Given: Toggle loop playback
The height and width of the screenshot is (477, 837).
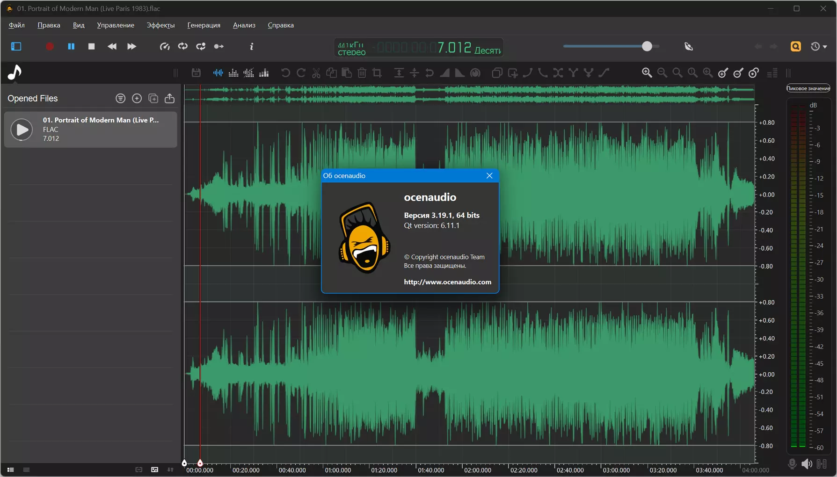Looking at the screenshot, I should (183, 46).
